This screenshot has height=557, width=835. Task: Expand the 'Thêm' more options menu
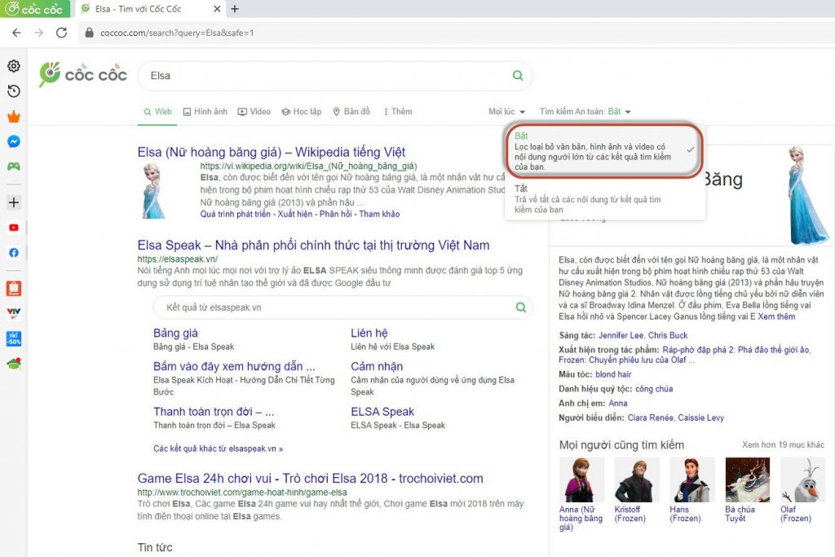point(395,112)
